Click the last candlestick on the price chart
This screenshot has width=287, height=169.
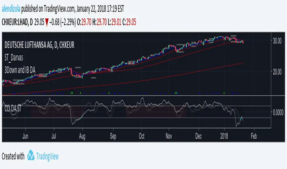coord(243,42)
